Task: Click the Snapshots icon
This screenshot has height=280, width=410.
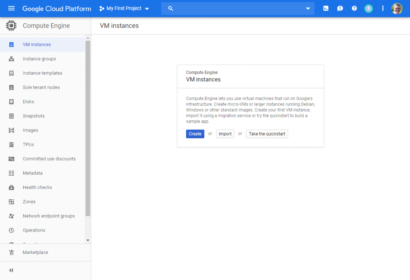Action: coord(11,116)
